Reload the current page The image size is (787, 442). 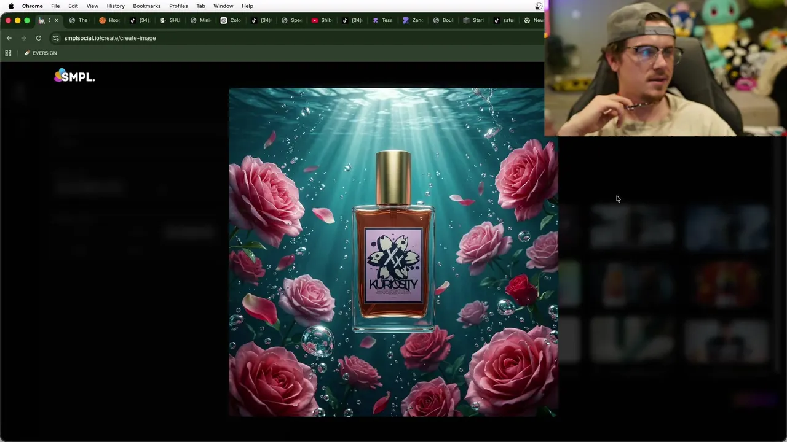38,38
